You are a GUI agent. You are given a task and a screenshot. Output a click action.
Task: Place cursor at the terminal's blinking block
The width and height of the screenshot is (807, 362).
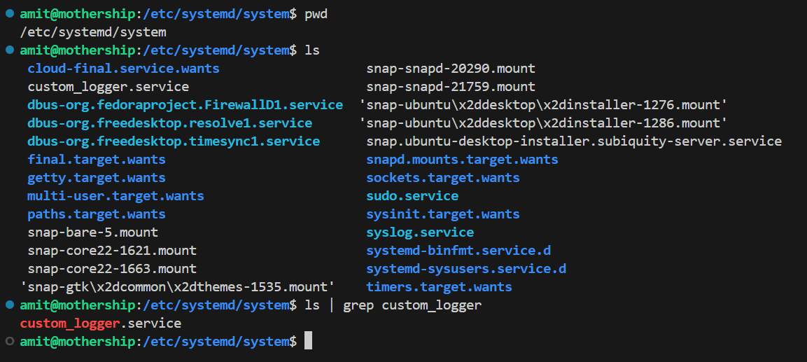coord(308,341)
